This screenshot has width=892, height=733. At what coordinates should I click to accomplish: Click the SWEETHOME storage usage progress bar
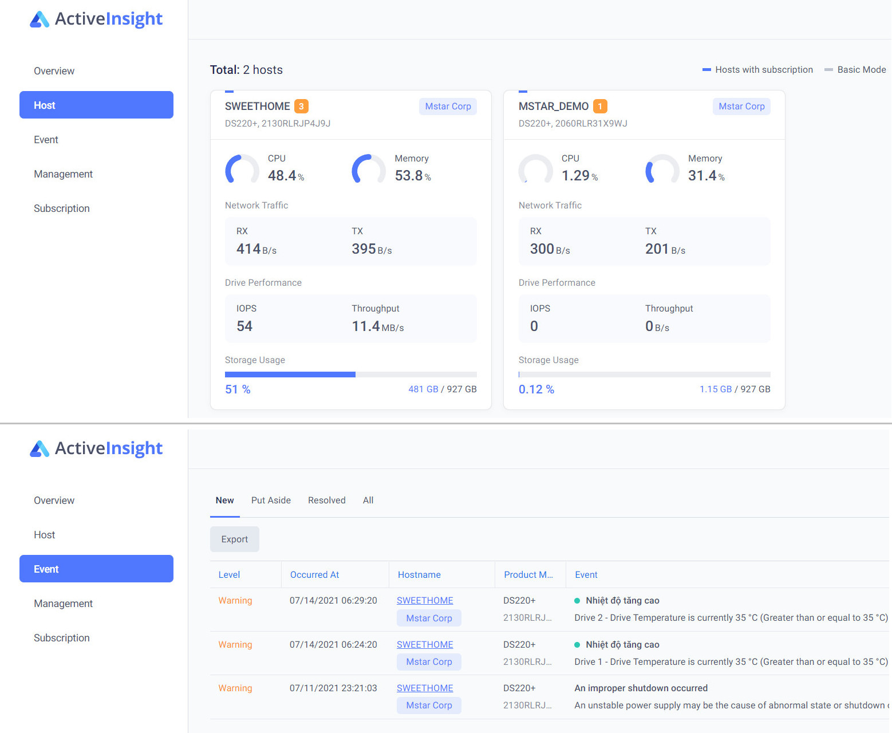350,374
